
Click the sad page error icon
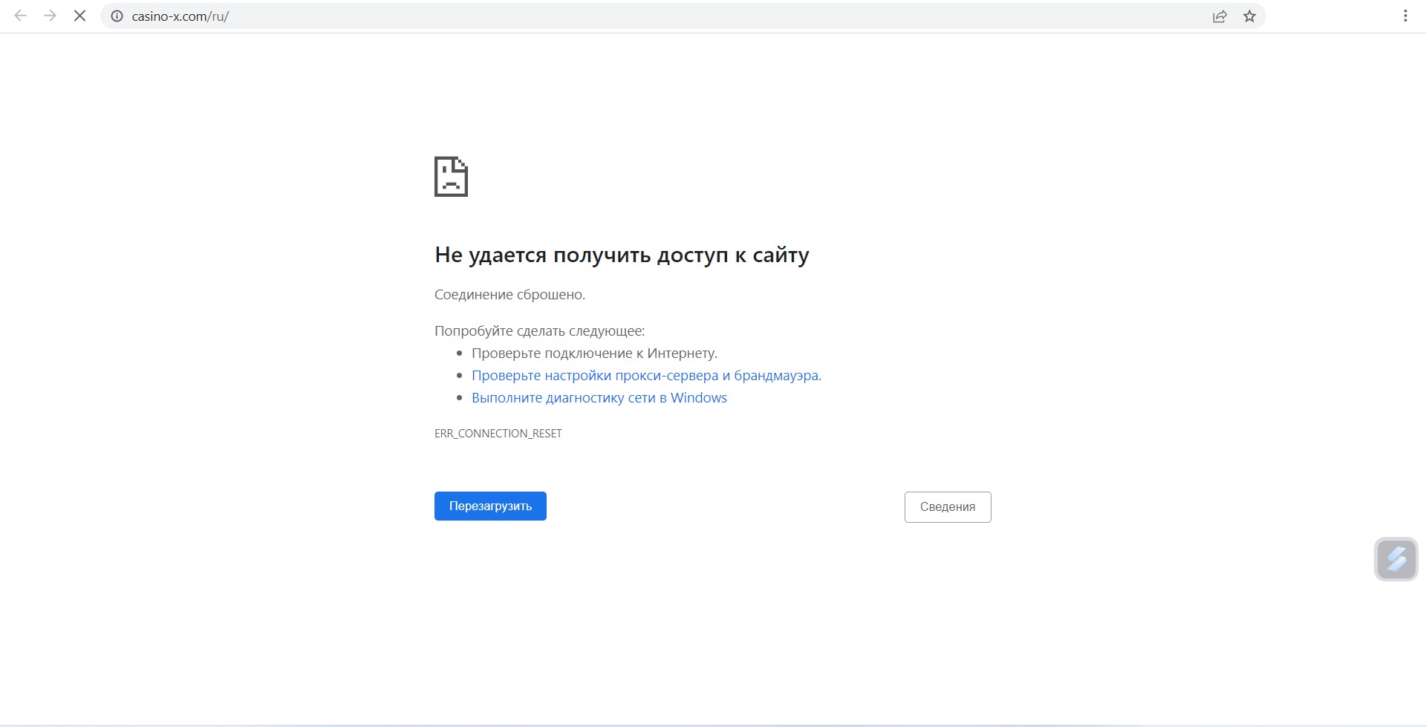click(451, 177)
